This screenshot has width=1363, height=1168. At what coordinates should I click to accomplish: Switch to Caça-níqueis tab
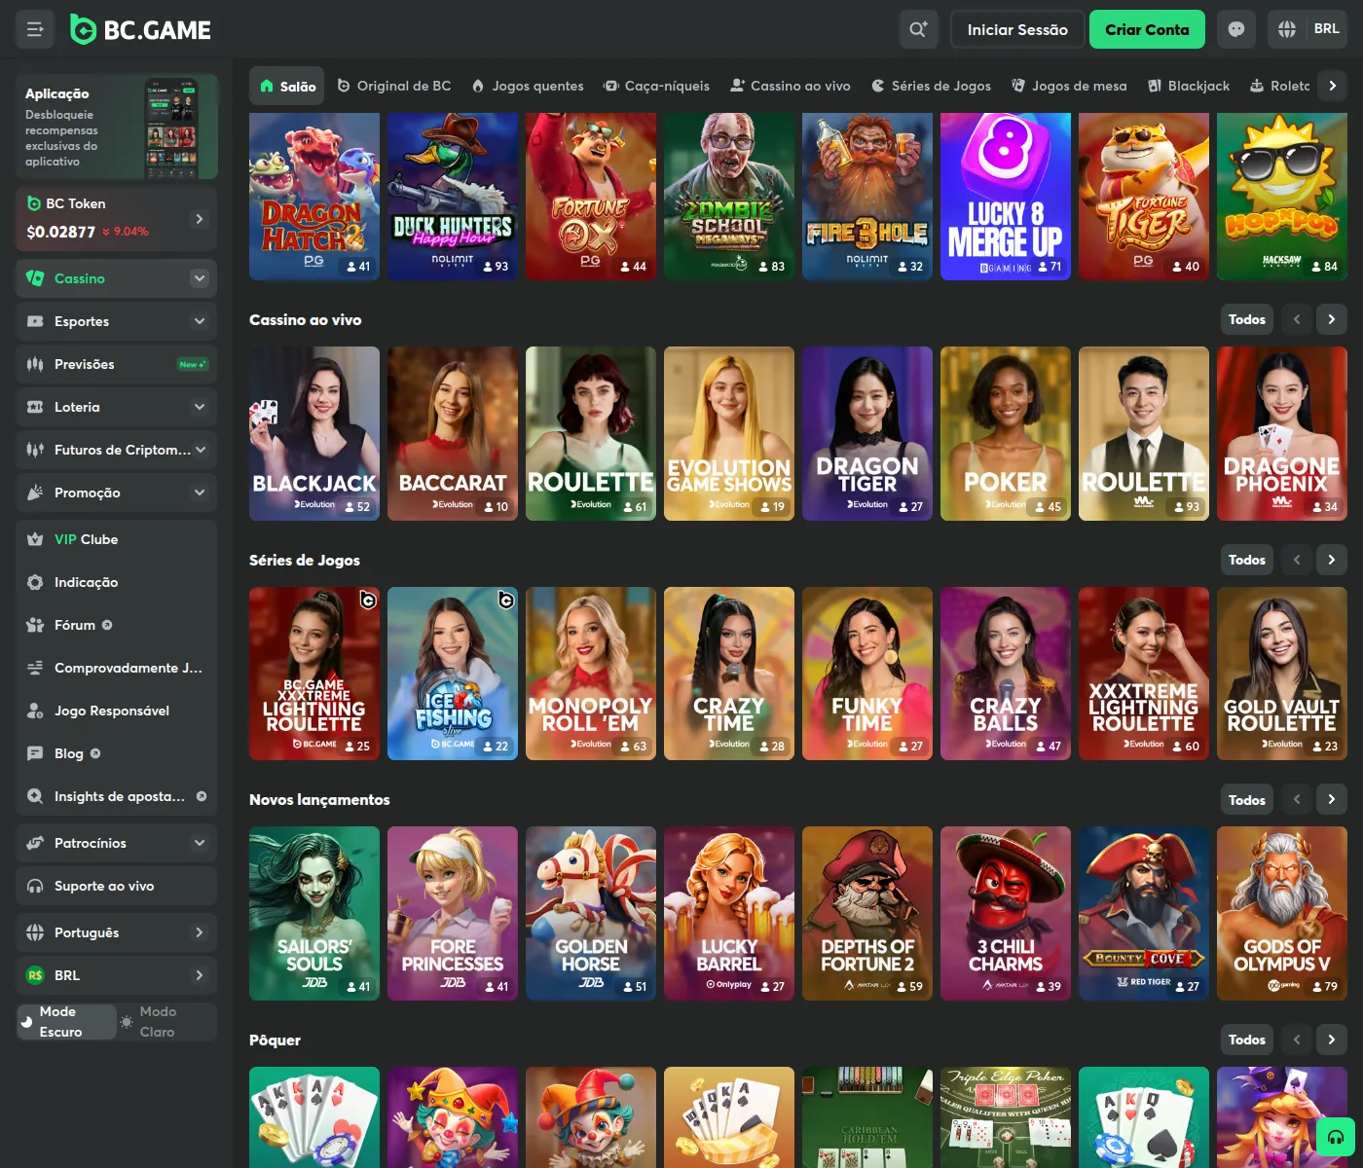(656, 86)
